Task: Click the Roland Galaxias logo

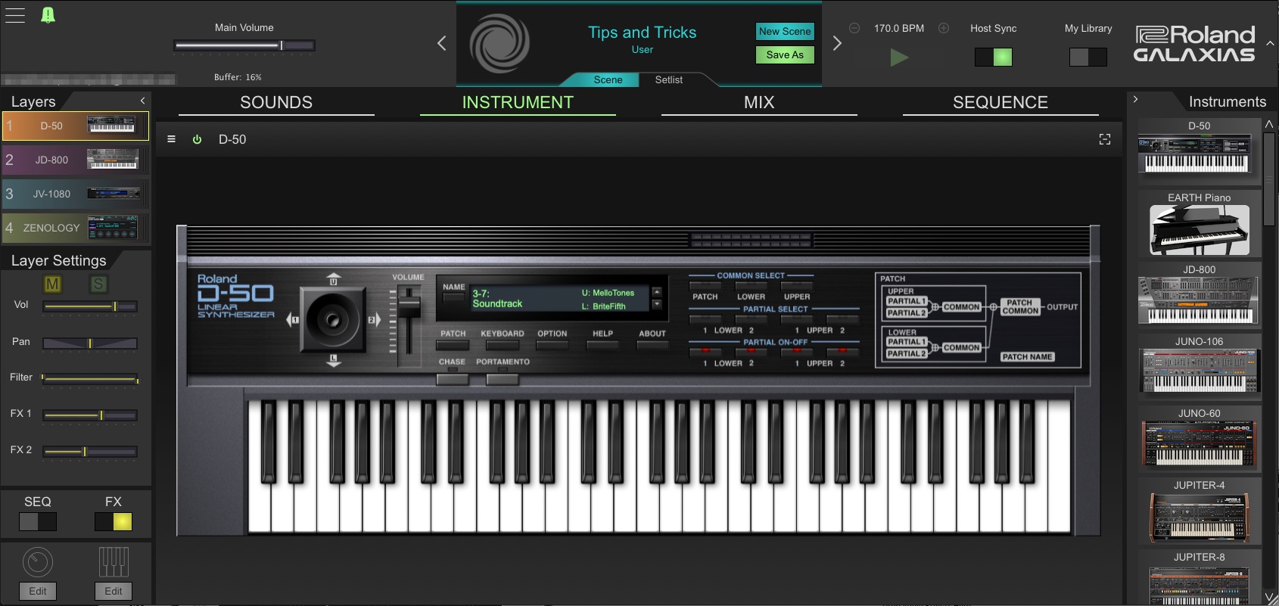Action: pos(1194,44)
